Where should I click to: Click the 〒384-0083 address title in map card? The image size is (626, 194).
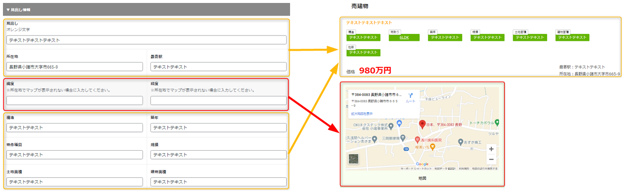point(377,94)
